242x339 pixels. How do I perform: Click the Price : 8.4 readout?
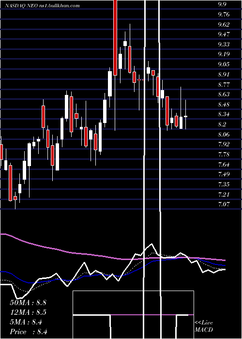coord(28,332)
